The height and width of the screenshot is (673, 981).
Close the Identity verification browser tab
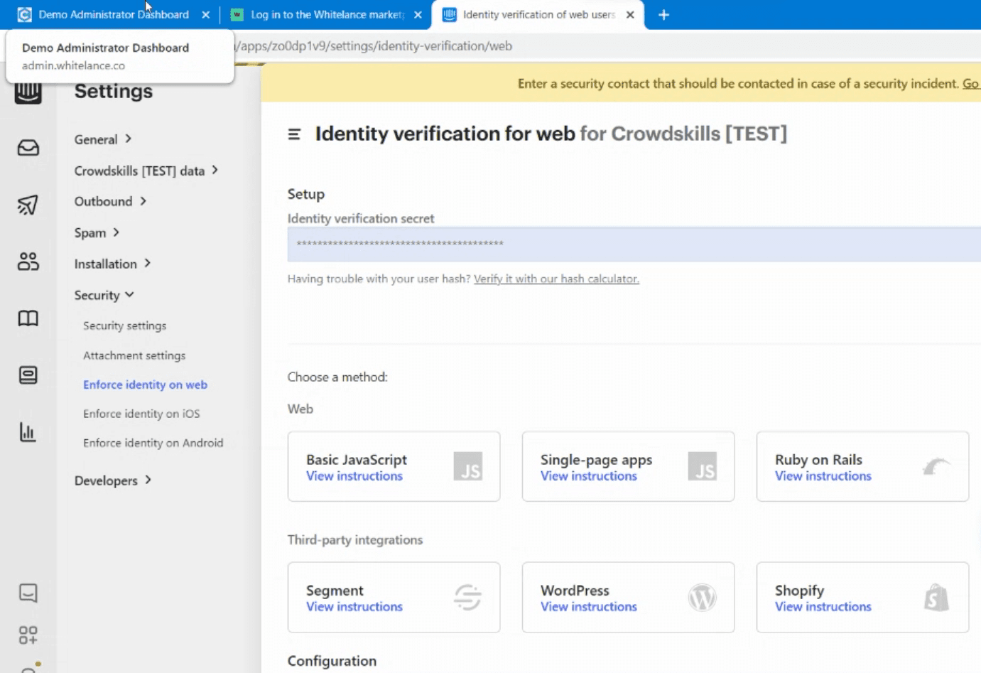coord(630,15)
